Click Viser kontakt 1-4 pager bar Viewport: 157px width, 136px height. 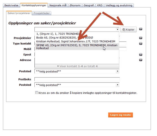pyautogui.click(x=77, y=66)
